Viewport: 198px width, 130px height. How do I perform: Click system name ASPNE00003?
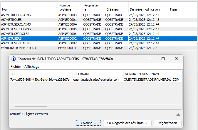tap(68, 15)
